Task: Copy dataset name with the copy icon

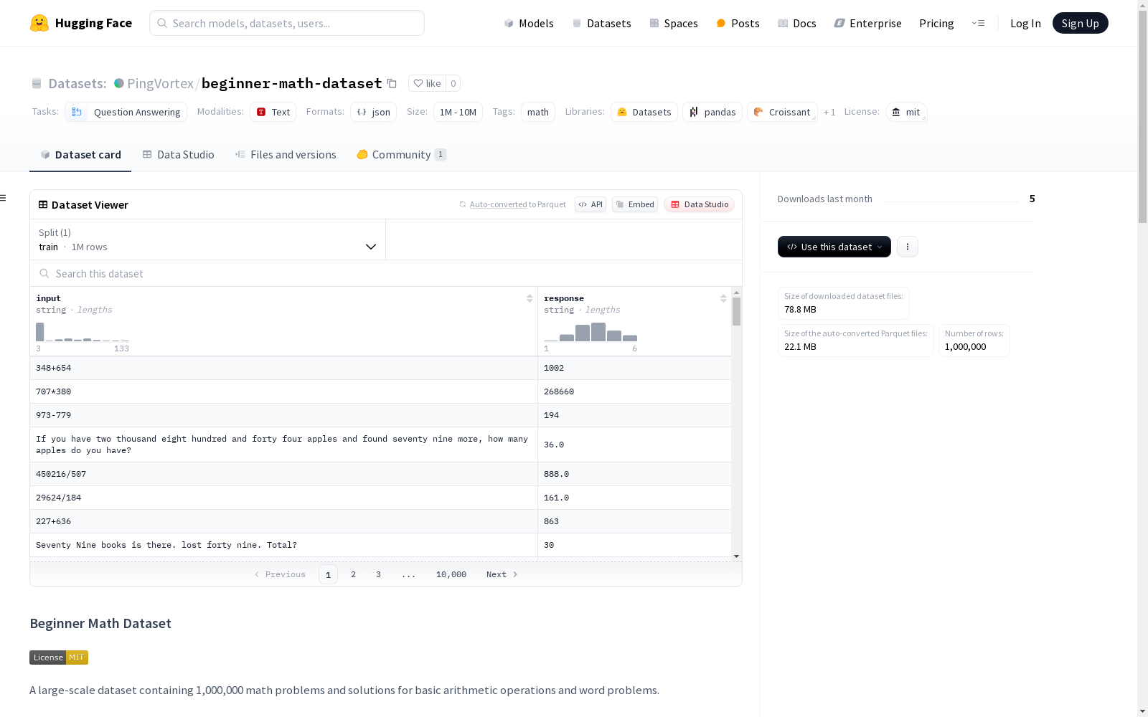Action: [x=392, y=83]
